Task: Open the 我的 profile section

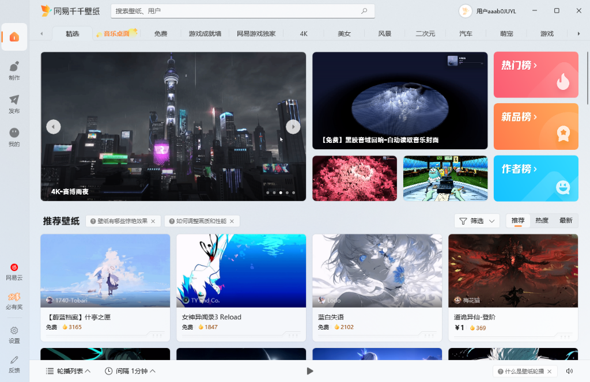Action: pyautogui.click(x=14, y=137)
